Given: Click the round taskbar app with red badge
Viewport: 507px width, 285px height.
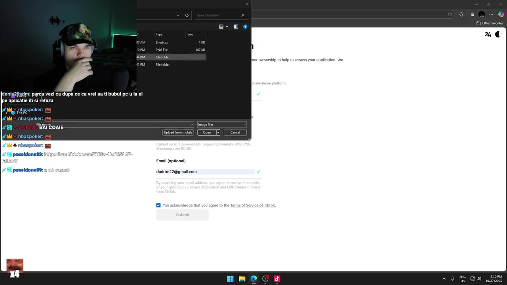Looking at the screenshot, I should coord(265,279).
